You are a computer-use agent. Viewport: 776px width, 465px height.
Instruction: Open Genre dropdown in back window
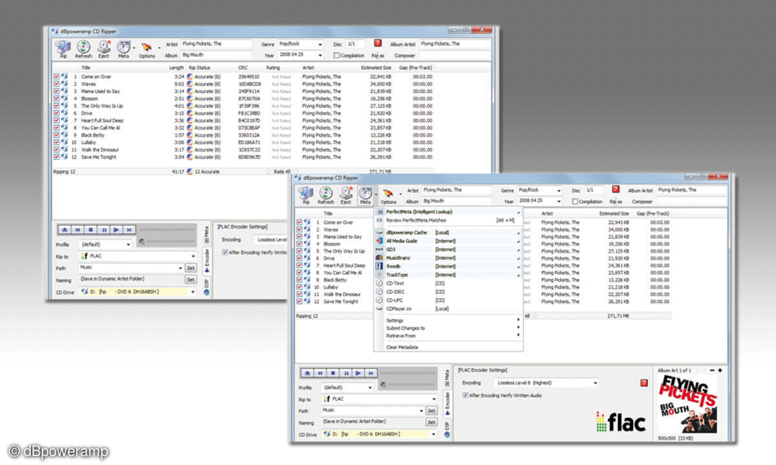(320, 45)
